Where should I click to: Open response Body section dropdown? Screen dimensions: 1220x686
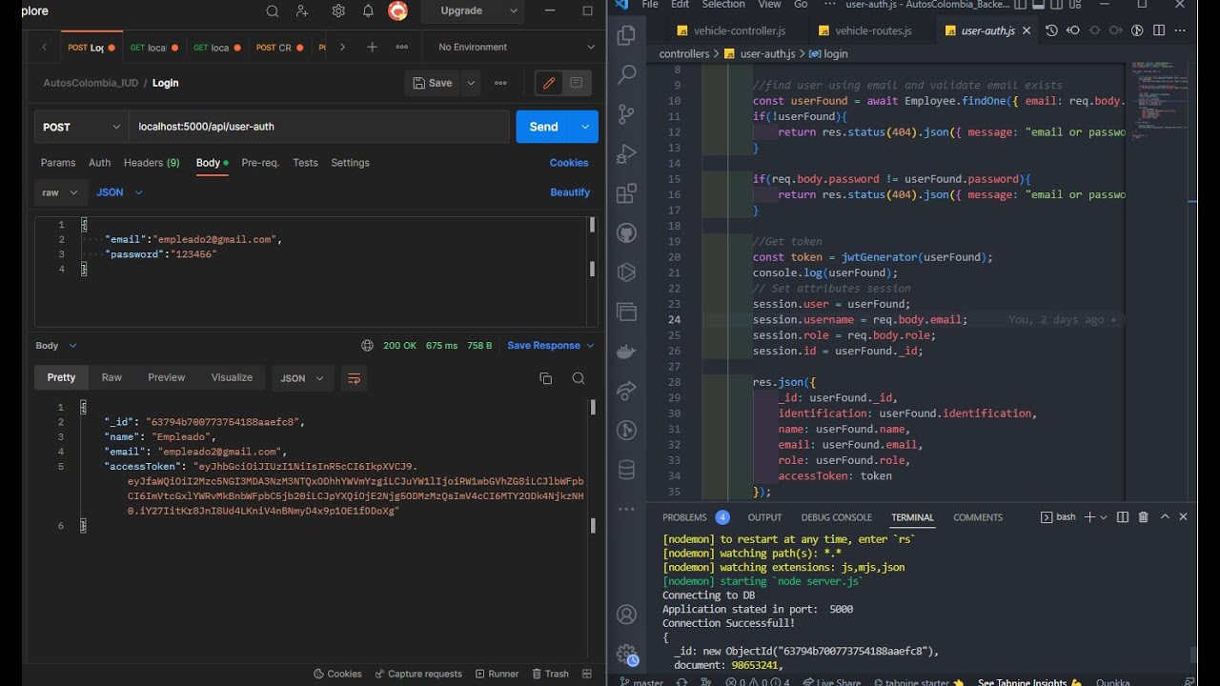click(56, 346)
